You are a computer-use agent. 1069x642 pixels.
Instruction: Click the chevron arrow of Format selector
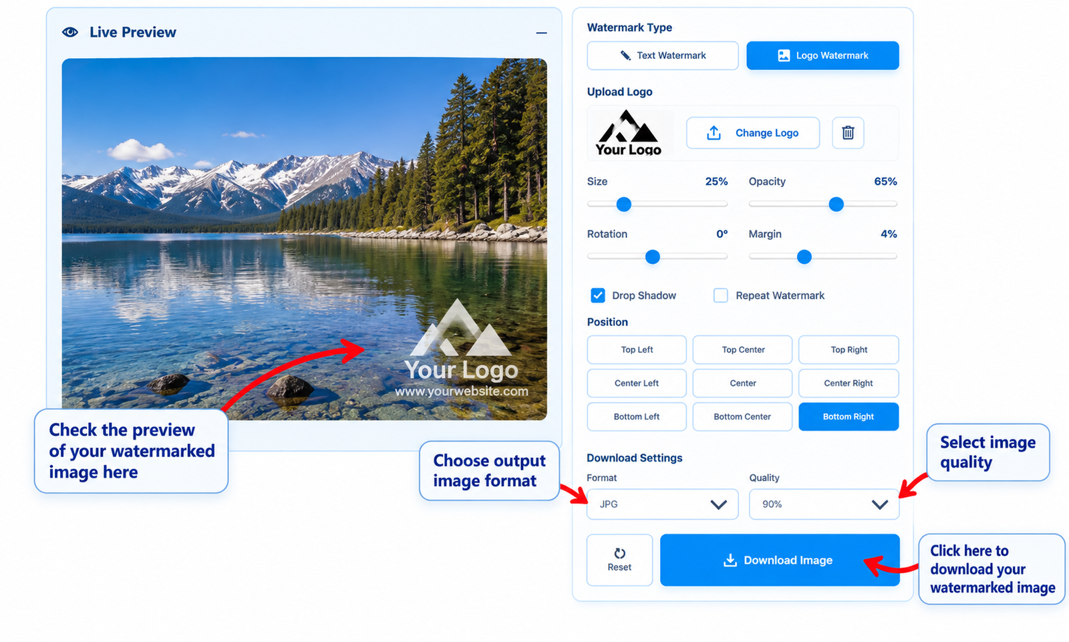pos(718,504)
